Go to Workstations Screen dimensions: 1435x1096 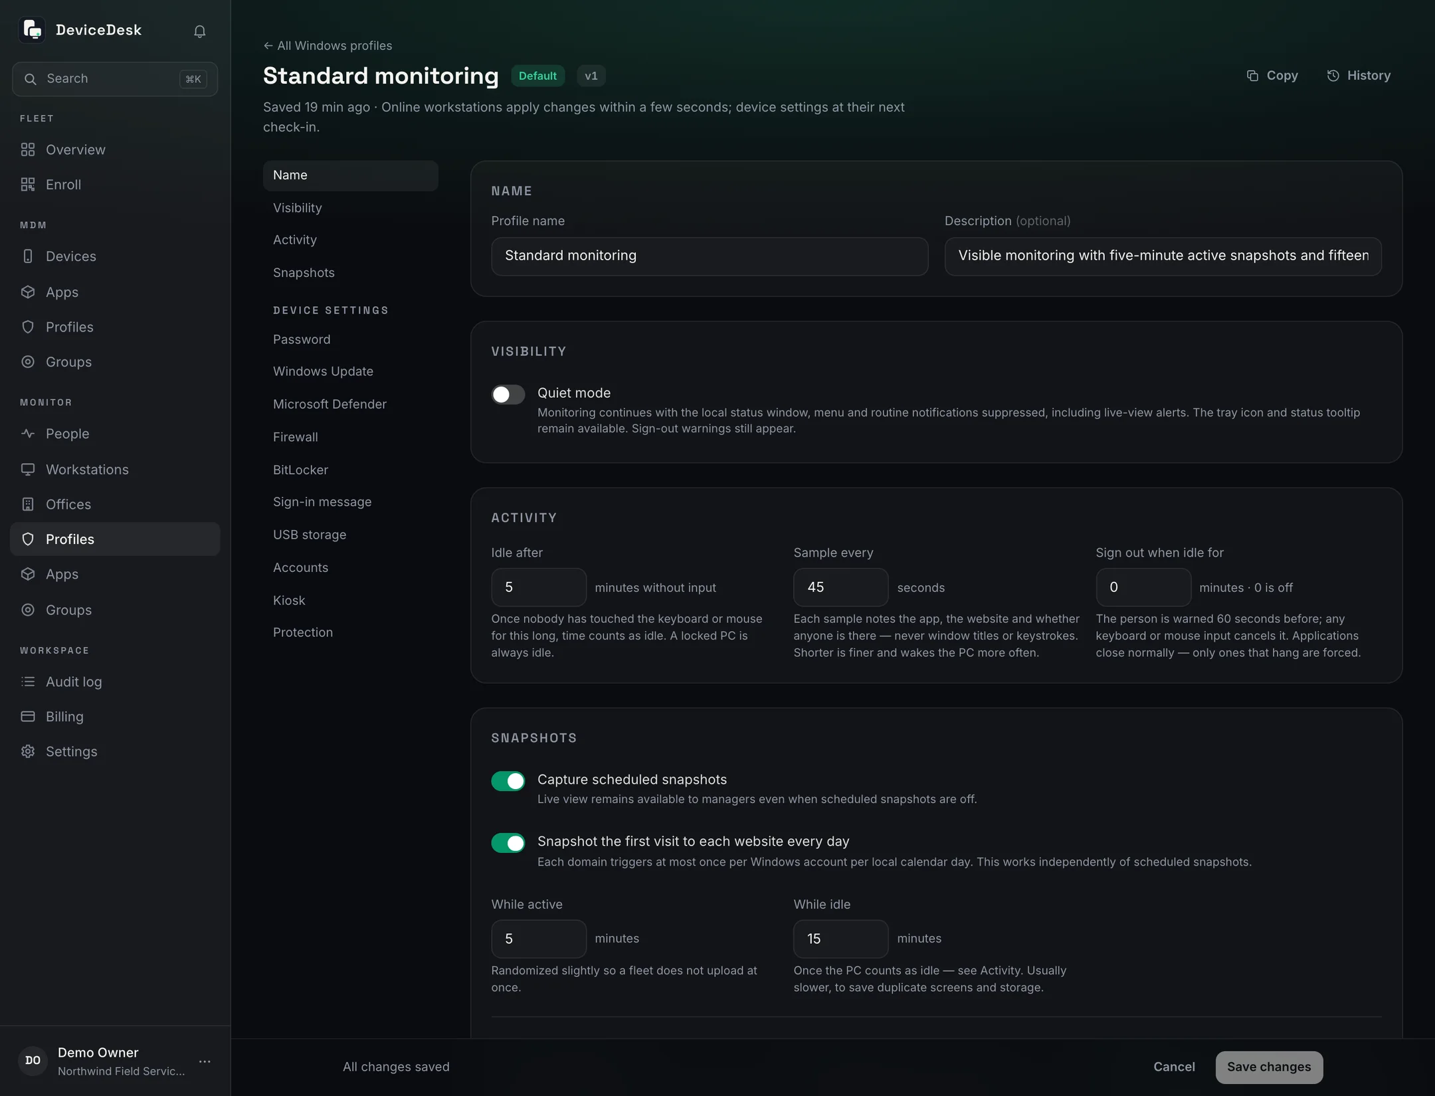tap(115, 470)
